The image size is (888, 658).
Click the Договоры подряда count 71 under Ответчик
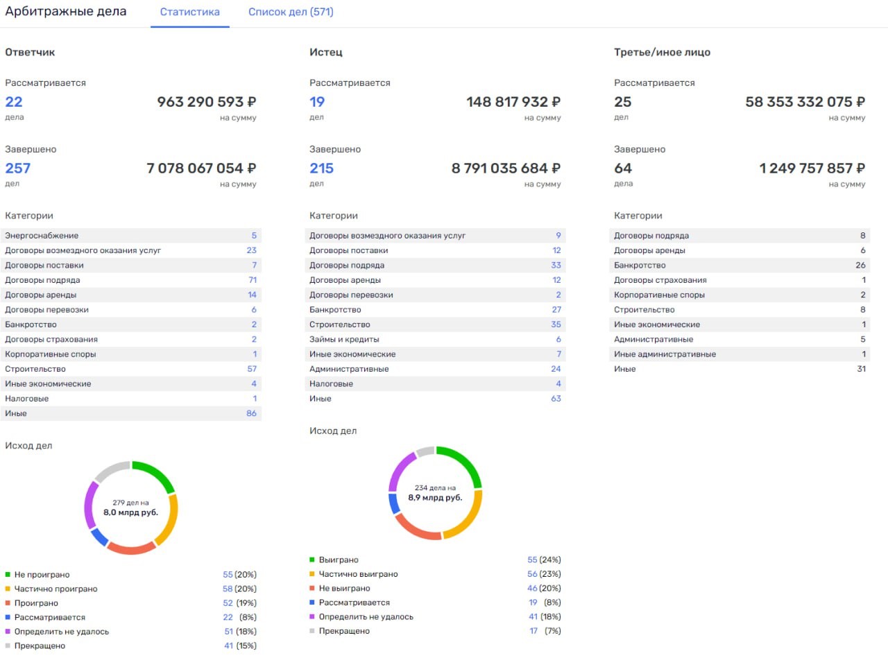point(253,280)
